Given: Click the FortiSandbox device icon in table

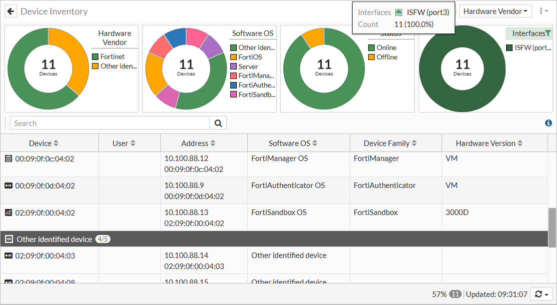Looking at the screenshot, I should [8, 212].
